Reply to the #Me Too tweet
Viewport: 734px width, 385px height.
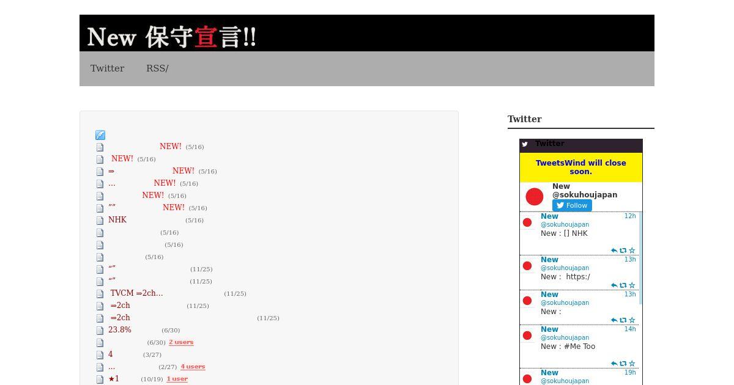point(614,364)
